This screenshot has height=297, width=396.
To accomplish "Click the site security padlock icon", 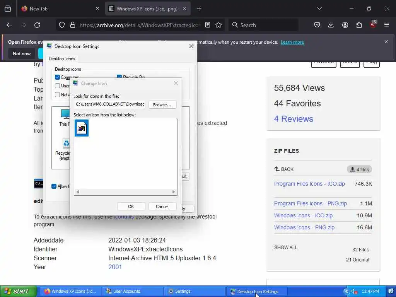I will click(73, 25).
